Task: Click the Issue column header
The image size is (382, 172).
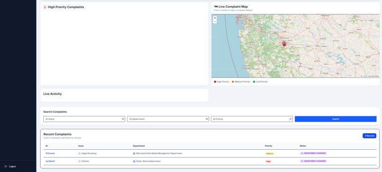Action: [81, 146]
